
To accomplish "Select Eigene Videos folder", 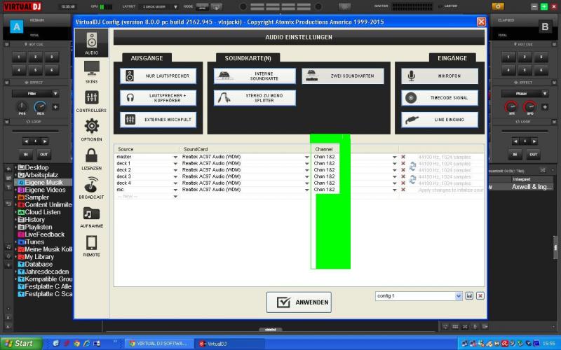I will click(x=42, y=190).
